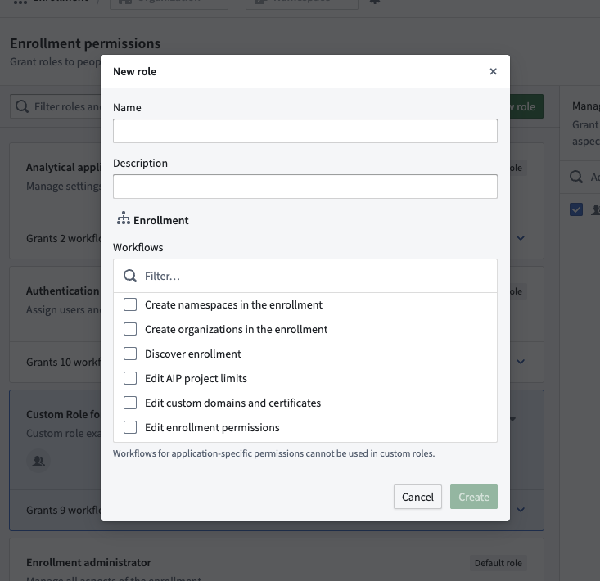Check Create organizations in the enrollment
Viewport: 600px width, 581px height.
130,329
